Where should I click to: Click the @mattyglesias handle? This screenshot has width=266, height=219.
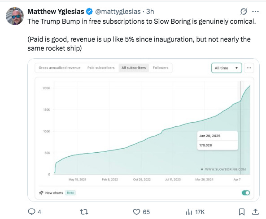[118, 12]
